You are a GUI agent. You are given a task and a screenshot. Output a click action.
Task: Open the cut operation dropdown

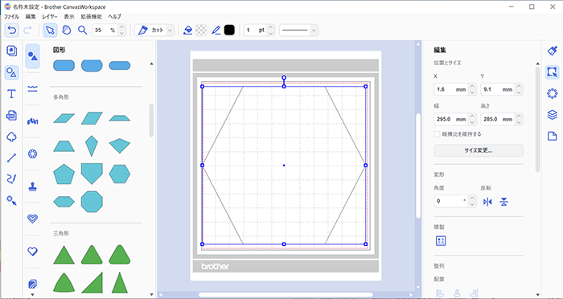pos(171,31)
